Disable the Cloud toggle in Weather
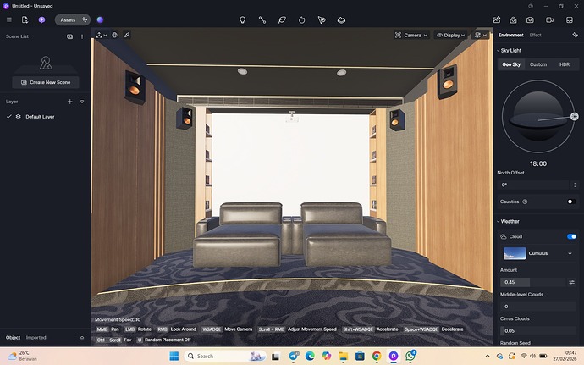The height and width of the screenshot is (365, 584). (x=571, y=237)
